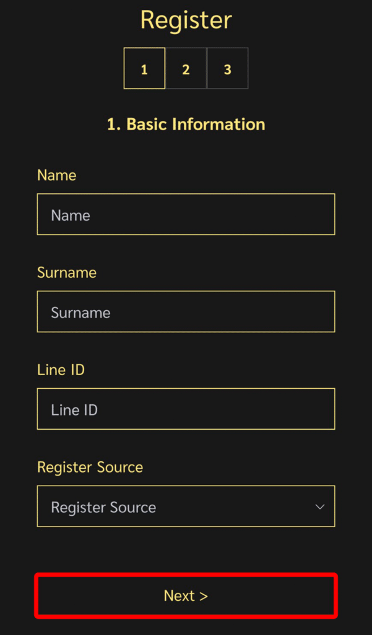Click the "Surname" placeholder text in the box
372x635 pixels.
tap(80, 313)
